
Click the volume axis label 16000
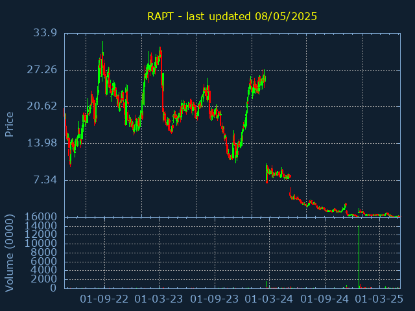pos(41,217)
